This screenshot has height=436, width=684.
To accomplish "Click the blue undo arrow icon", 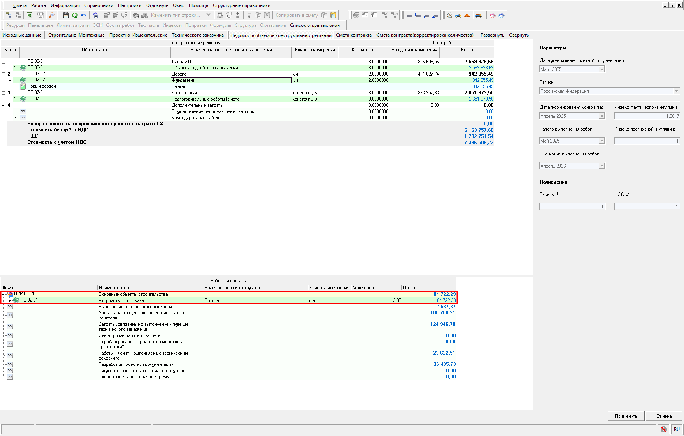I will point(83,15).
